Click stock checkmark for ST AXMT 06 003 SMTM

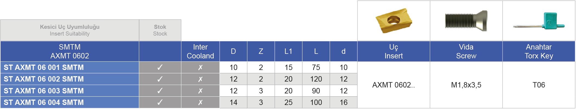[160, 91]
